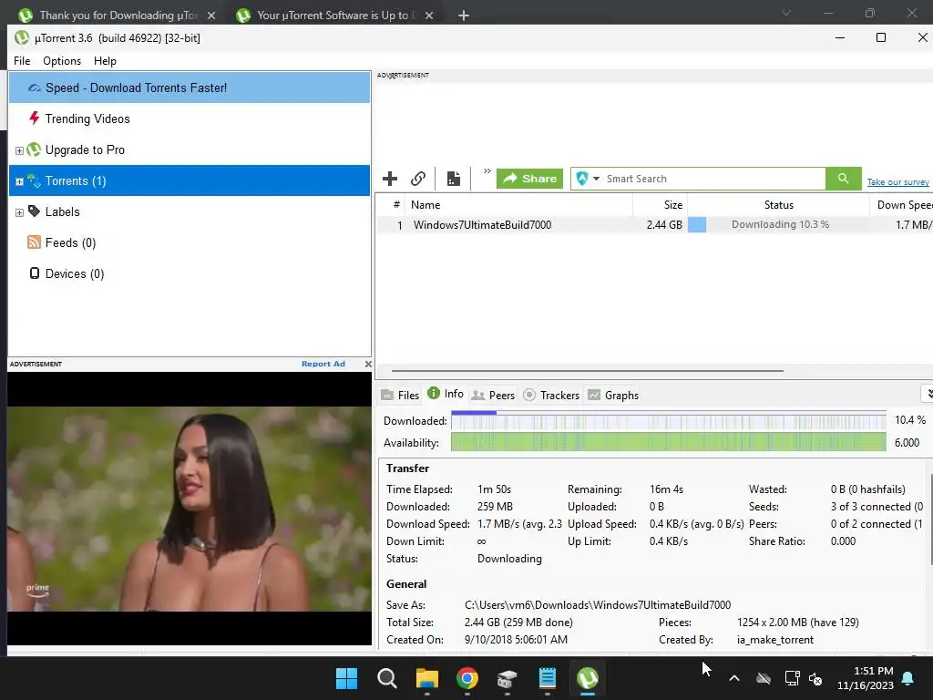Close the Thank you for Downloading browser tab
This screenshot has height=700, width=933.
click(x=211, y=15)
